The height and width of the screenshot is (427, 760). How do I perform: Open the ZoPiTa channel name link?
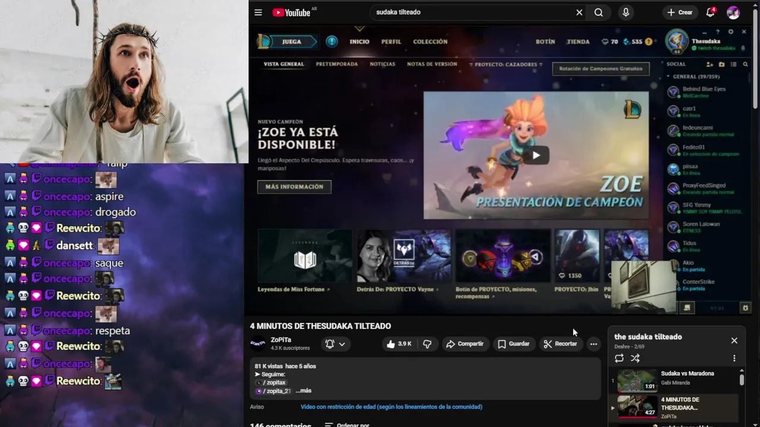281,340
